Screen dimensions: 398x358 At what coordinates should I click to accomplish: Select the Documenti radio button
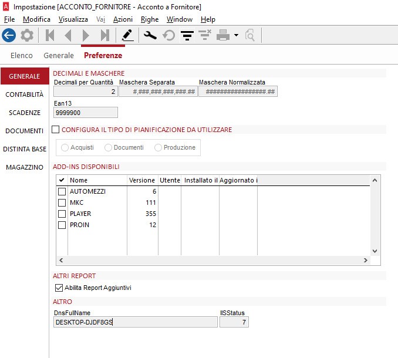click(108, 147)
